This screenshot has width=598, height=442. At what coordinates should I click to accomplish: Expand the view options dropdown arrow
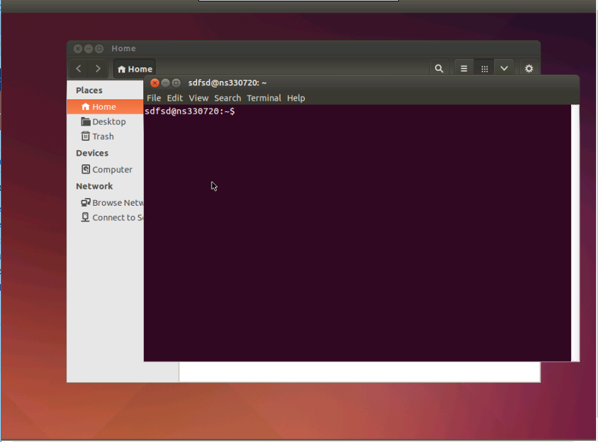[x=504, y=68]
